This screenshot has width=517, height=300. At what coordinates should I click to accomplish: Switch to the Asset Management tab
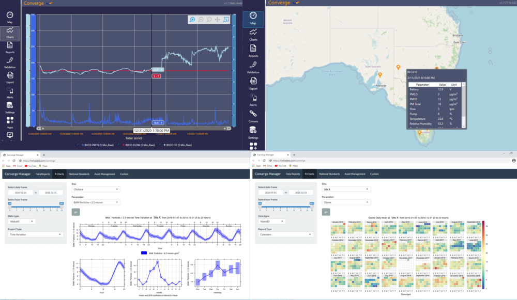105,174
